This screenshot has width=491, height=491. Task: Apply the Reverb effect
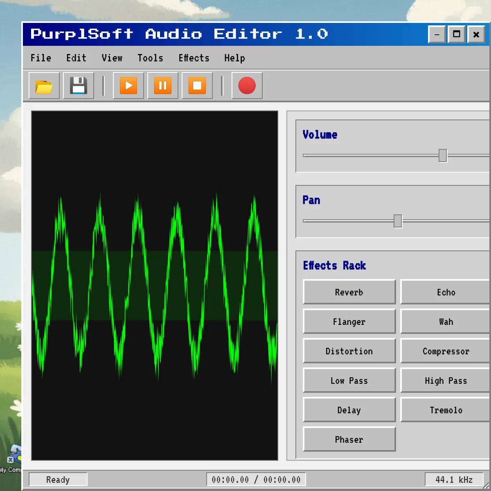click(x=349, y=292)
